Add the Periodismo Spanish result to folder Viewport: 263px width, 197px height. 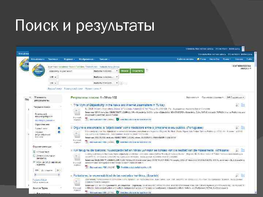[243, 175]
